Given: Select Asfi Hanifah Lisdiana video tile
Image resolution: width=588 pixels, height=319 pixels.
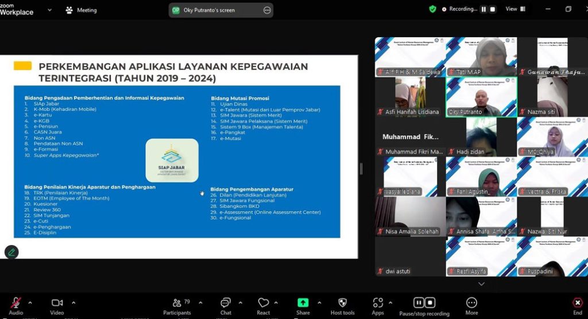Looking at the screenshot, I should coord(410,97).
